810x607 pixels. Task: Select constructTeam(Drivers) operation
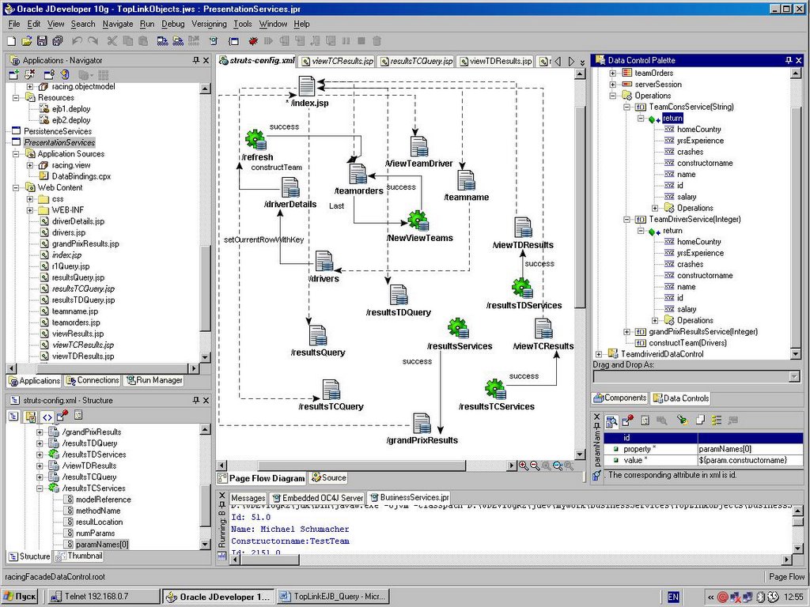coord(687,343)
